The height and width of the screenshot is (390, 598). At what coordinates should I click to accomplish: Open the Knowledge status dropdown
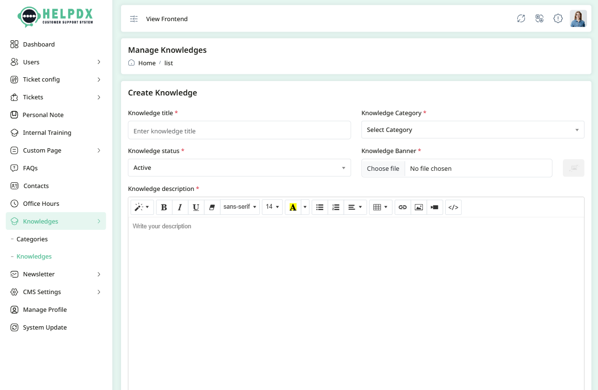coord(239,167)
